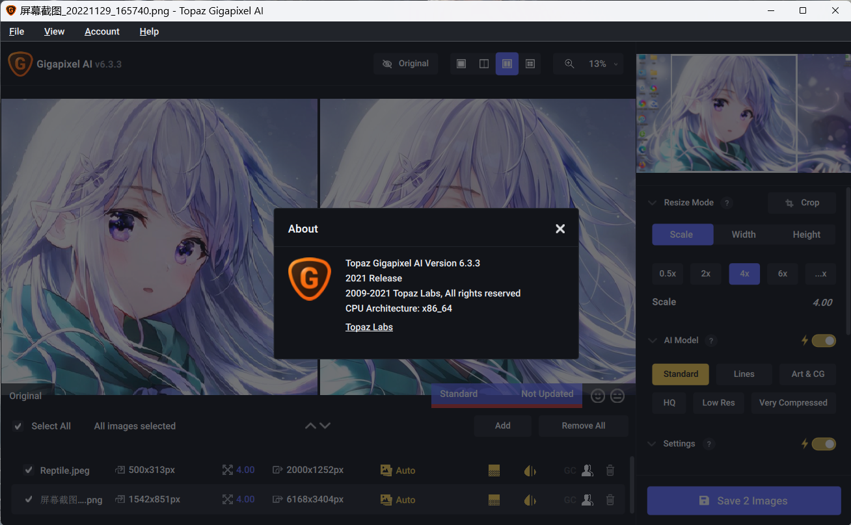Click the navigator thumbnail preview
The image size is (851, 525).
point(744,113)
